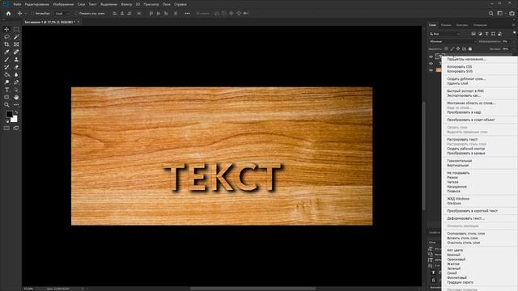Select the Dodge tool
518x291 pixels.
tap(6, 82)
